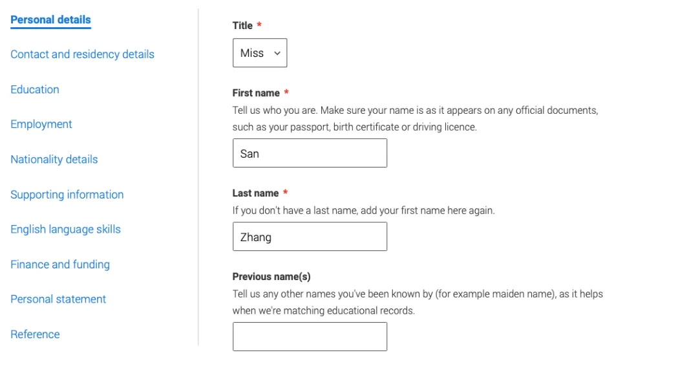698x366 pixels.
Task: Click the passport guidance text under First name
Action: click(416, 118)
